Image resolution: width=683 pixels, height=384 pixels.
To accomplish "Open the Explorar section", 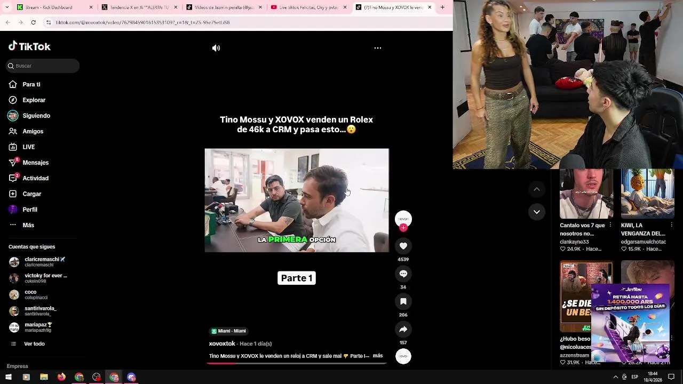I will point(34,100).
